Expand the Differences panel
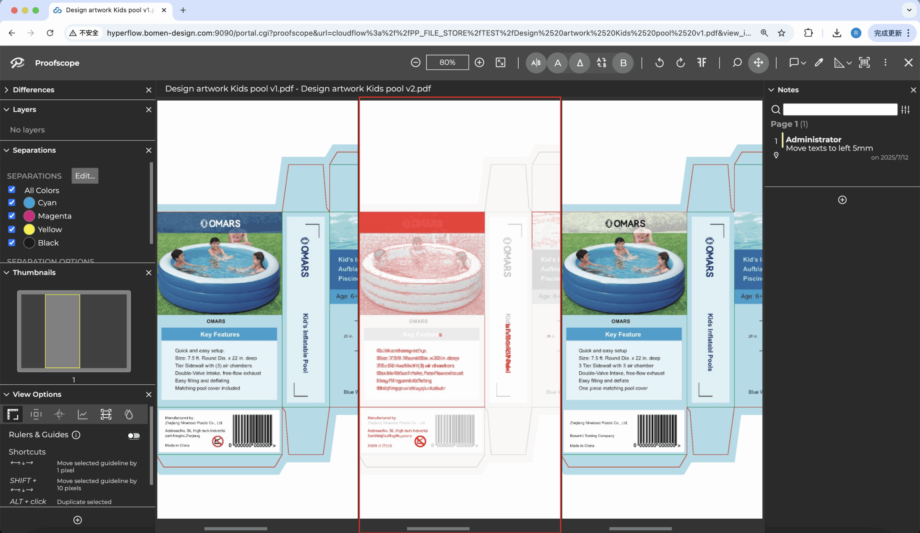The width and height of the screenshot is (920, 533). [x=6, y=90]
